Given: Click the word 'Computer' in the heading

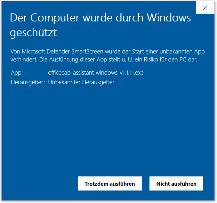Looking at the screenshot, I should point(55,18).
